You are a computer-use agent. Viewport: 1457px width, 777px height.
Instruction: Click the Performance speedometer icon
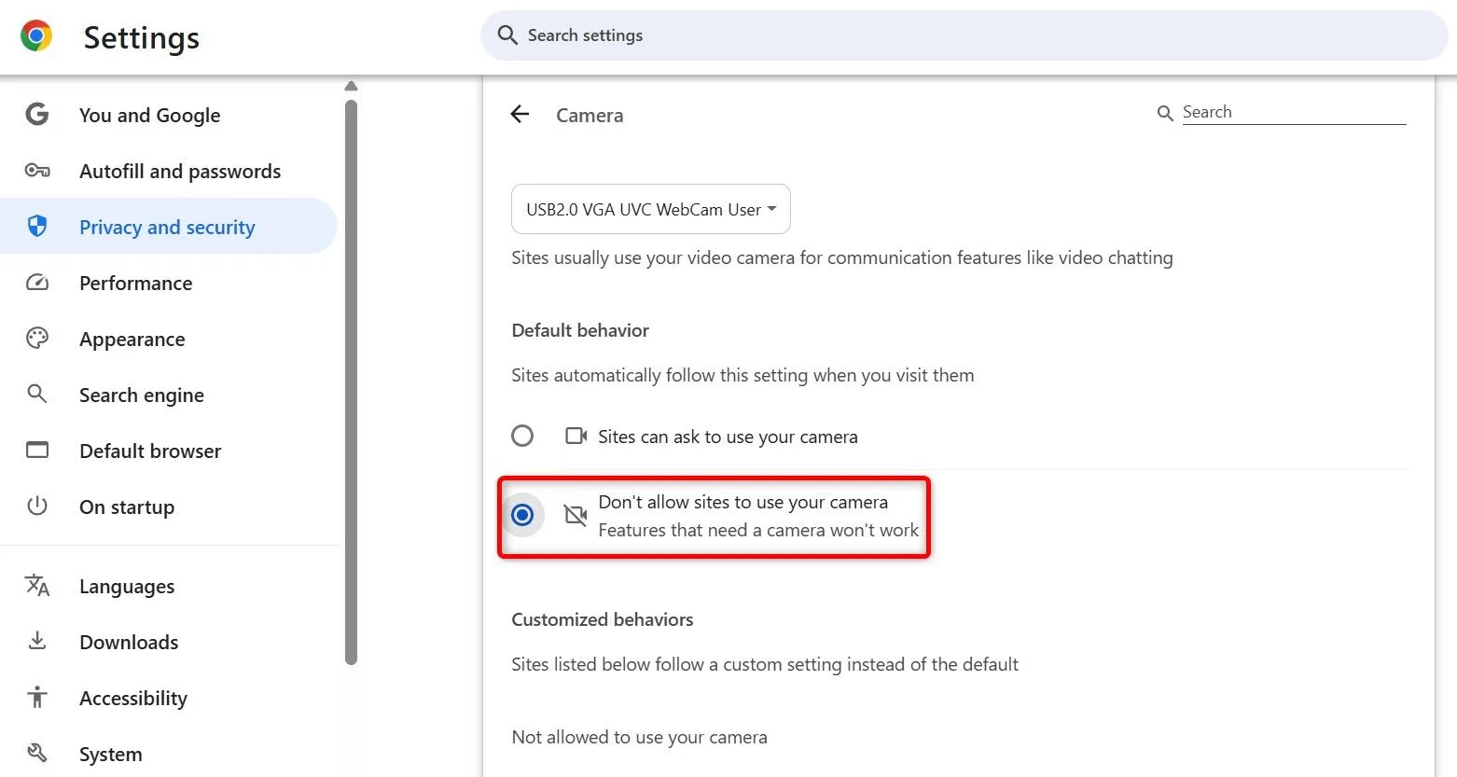[37, 282]
